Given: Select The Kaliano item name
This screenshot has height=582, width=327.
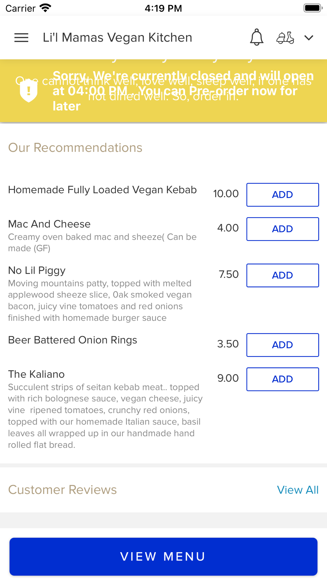Looking at the screenshot, I should pyautogui.click(x=36, y=374).
